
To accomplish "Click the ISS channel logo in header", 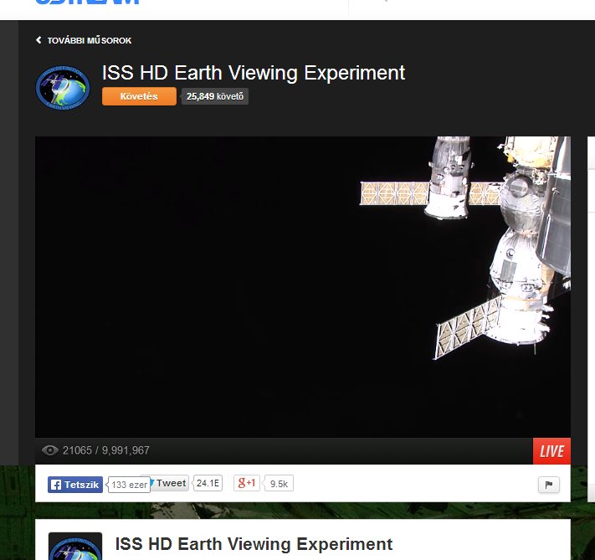I will pos(63,87).
